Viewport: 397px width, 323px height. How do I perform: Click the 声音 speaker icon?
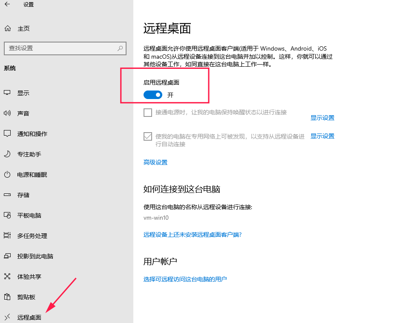[7, 113]
